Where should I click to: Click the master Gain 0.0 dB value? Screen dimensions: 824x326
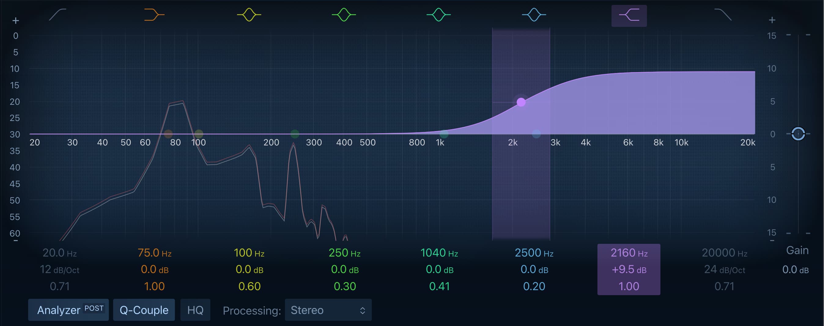[x=795, y=270]
